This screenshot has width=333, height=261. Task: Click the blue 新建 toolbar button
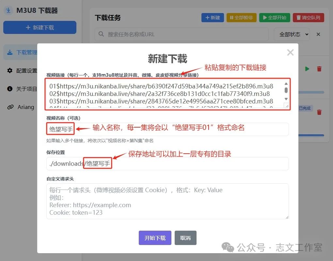(213, 18)
